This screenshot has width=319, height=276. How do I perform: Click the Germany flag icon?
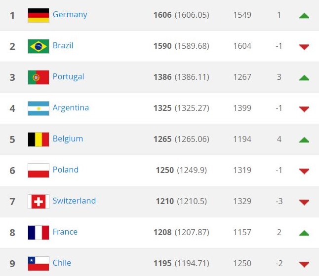(x=39, y=15)
